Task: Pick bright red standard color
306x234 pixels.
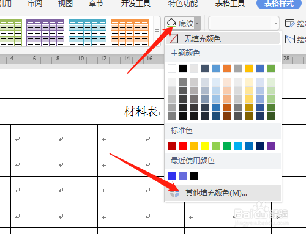Action: point(183,146)
